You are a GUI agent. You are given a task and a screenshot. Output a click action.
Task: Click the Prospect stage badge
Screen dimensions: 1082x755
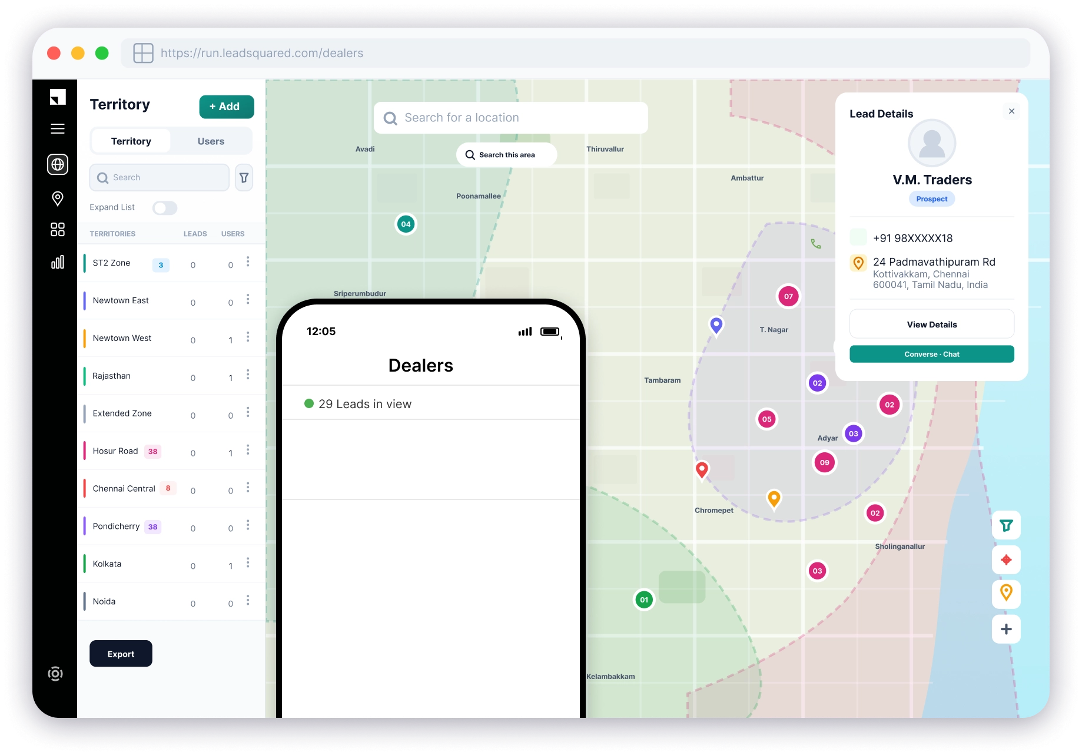(x=931, y=199)
